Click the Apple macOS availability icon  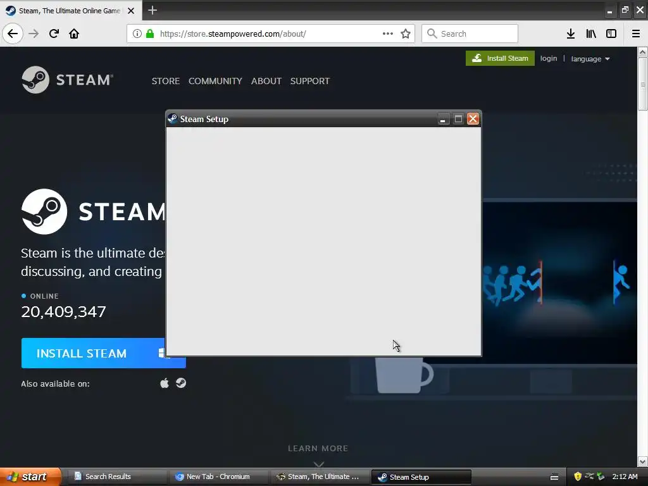165,383
